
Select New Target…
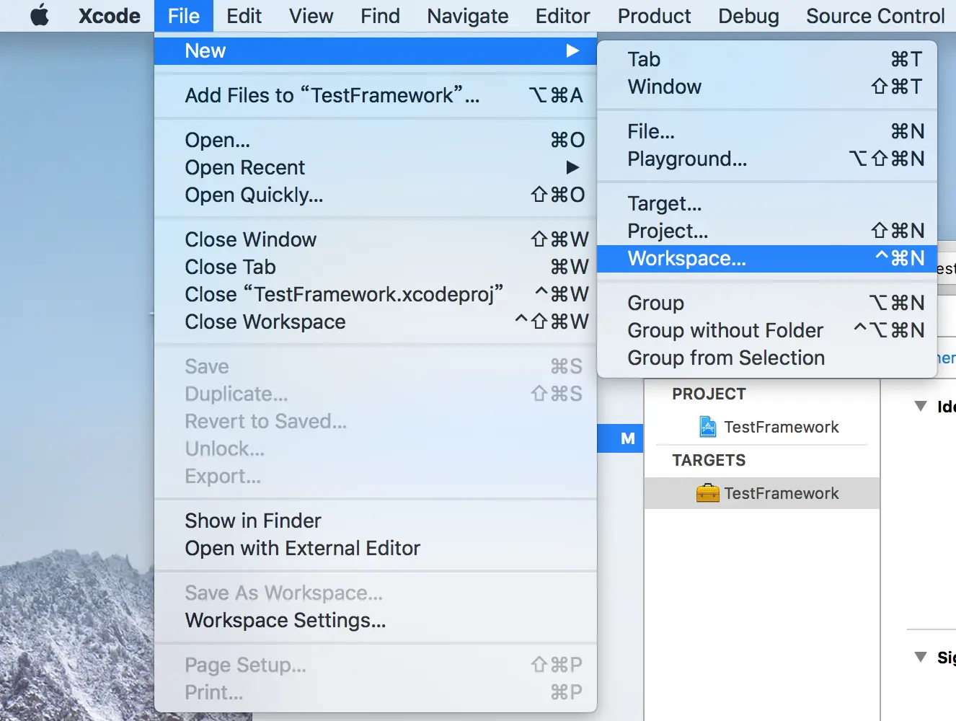tap(767, 203)
